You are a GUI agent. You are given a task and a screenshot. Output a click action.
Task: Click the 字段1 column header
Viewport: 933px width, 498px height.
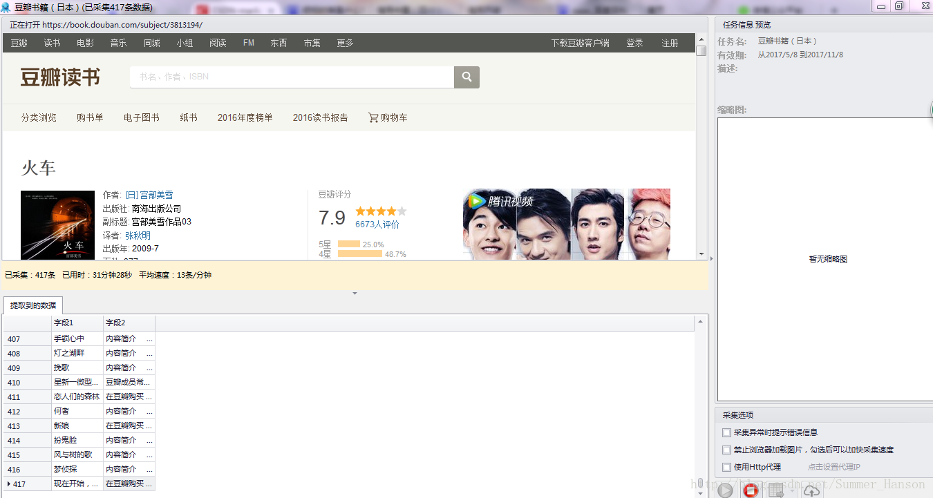77,323
